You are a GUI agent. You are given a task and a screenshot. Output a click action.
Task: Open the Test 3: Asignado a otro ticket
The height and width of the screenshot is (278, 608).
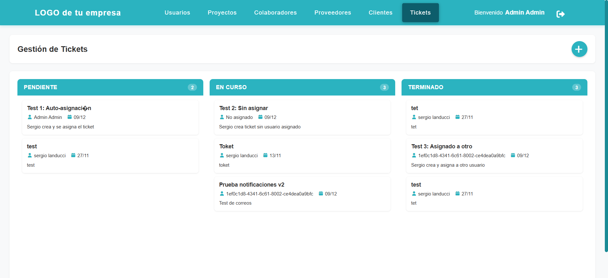[494, 156]
